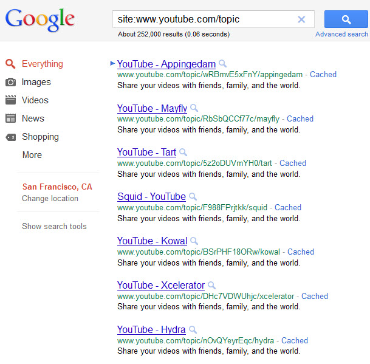Open the Cached link for the Squid result
Screen dimensions: 370x364
pyautogui.click(x=288, y=207)
